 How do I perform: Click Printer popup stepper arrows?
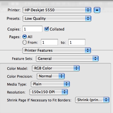click(88, 10)
